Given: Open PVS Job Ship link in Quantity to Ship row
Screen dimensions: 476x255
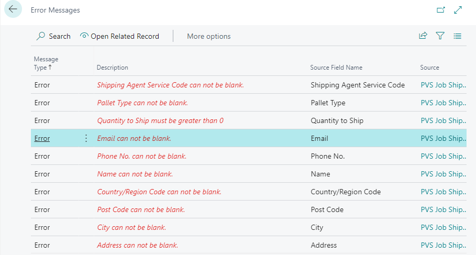Looking at the screenshot, I should pyautogui.click(x=443, y=120).
